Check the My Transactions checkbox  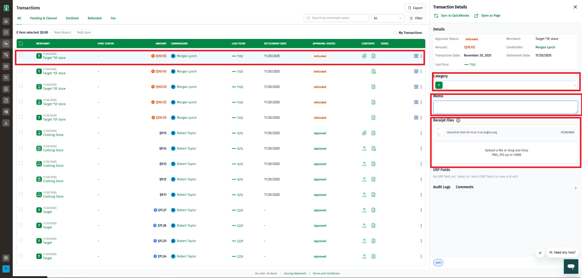(x=395, y=33)
